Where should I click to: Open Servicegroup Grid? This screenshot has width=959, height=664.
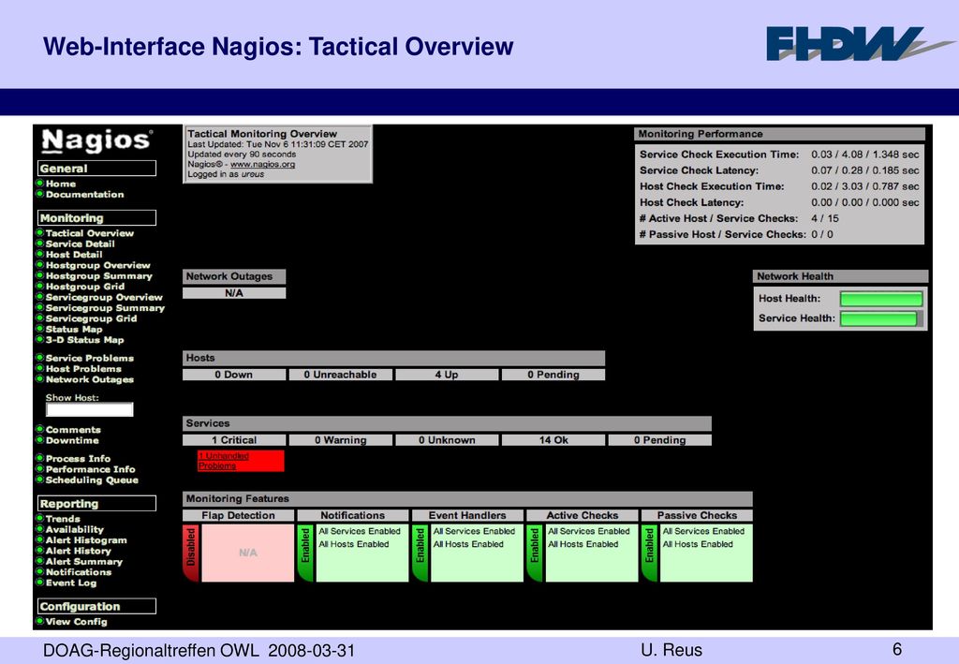(x=91, y=318)
